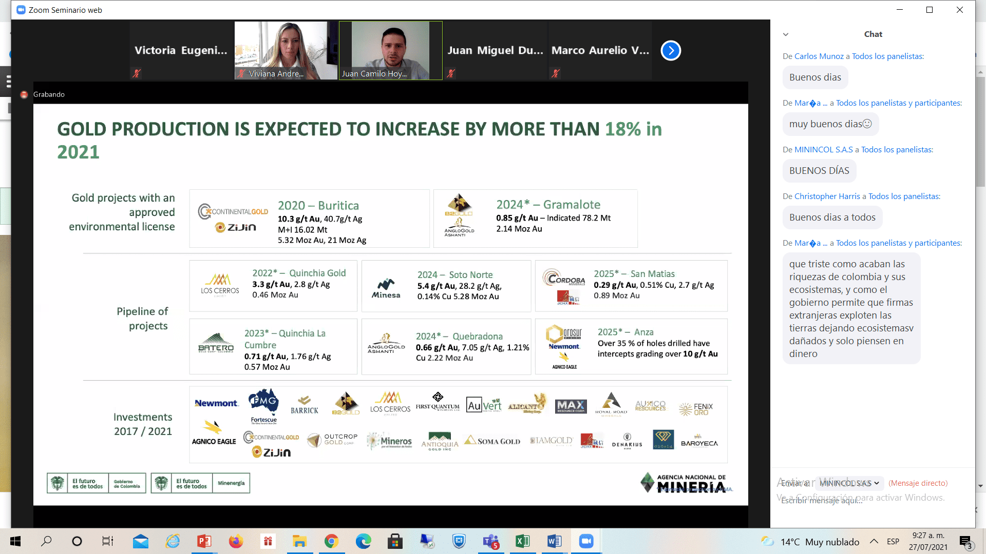Image resolution: width=986 pixels, height=554 pixels.
Task: Switch to Word in the taskbar
Action: point(554,541)
